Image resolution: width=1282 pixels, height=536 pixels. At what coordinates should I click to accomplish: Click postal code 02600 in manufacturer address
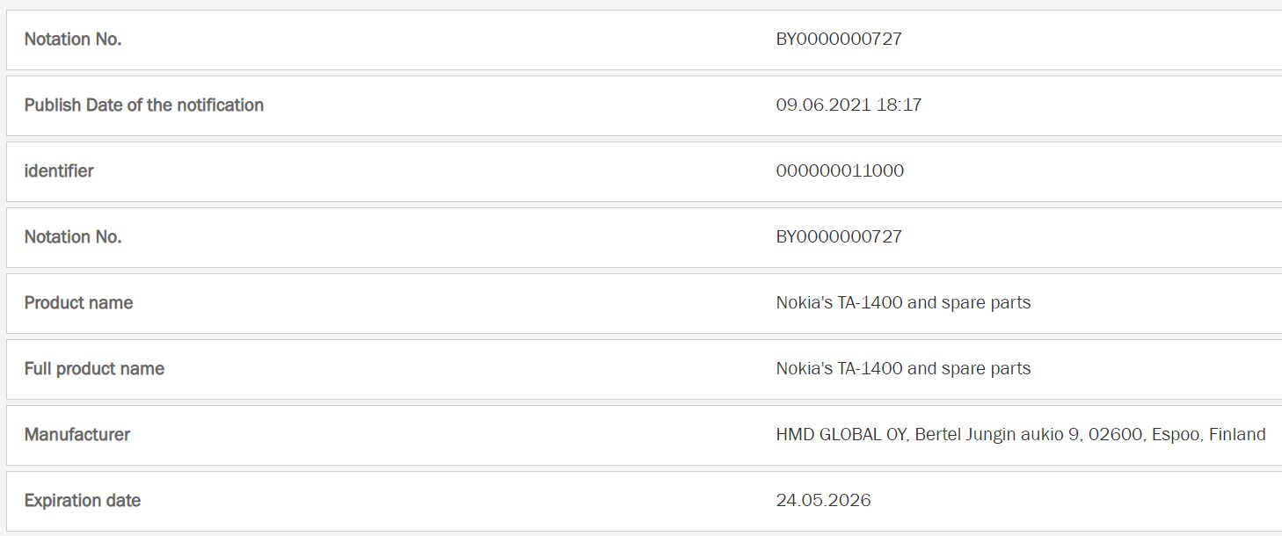tap(1115, 435)
